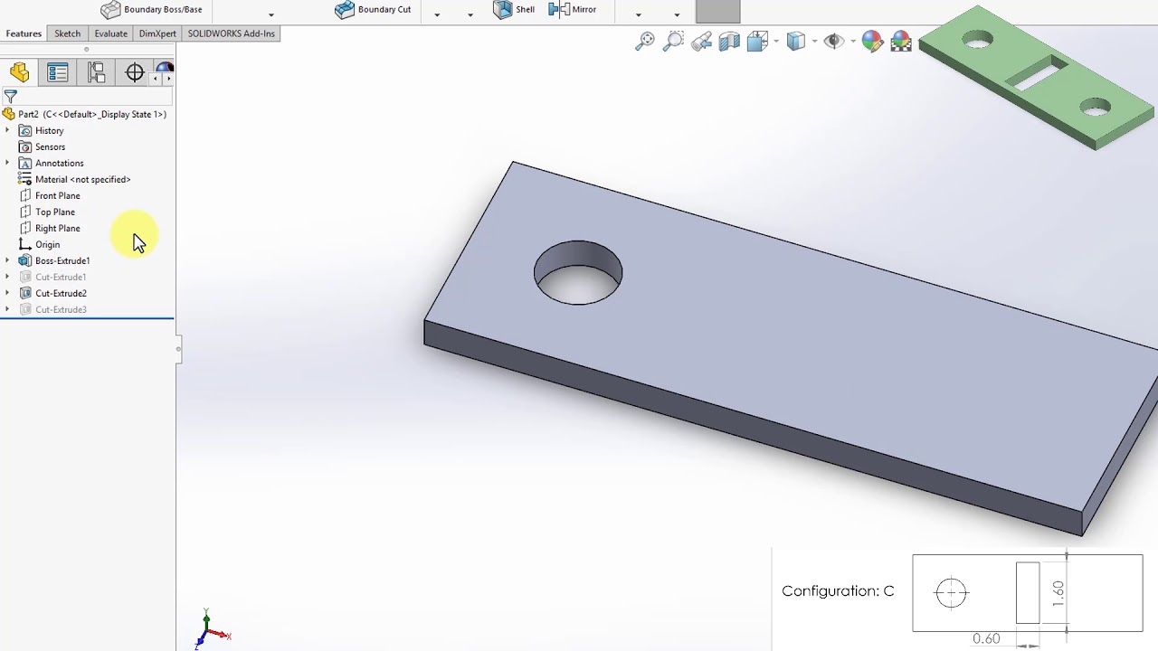Expand the Cut-Extrude3 node arrow
The image size is (1158, 651).
7,309
